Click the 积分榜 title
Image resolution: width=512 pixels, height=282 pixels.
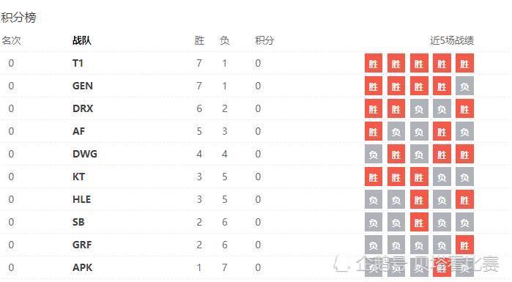(x=18, y=18)
